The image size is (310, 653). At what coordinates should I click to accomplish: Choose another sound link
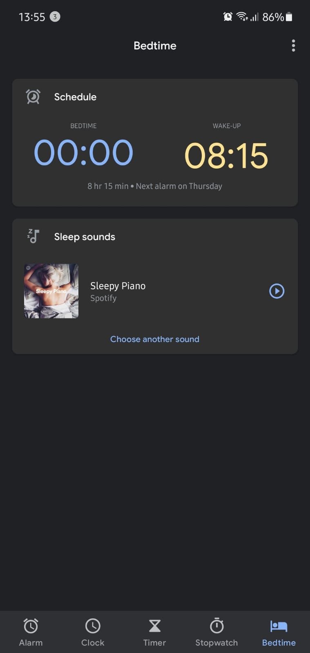tap(155, 339)
